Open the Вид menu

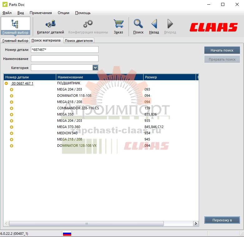pos(21,13)
